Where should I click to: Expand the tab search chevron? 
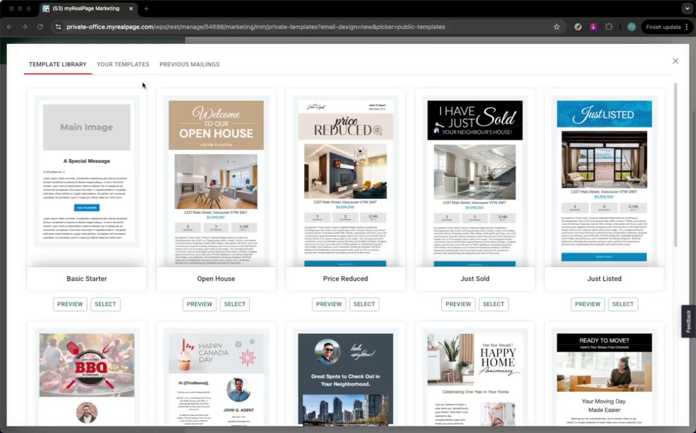(x=687, y=8)
